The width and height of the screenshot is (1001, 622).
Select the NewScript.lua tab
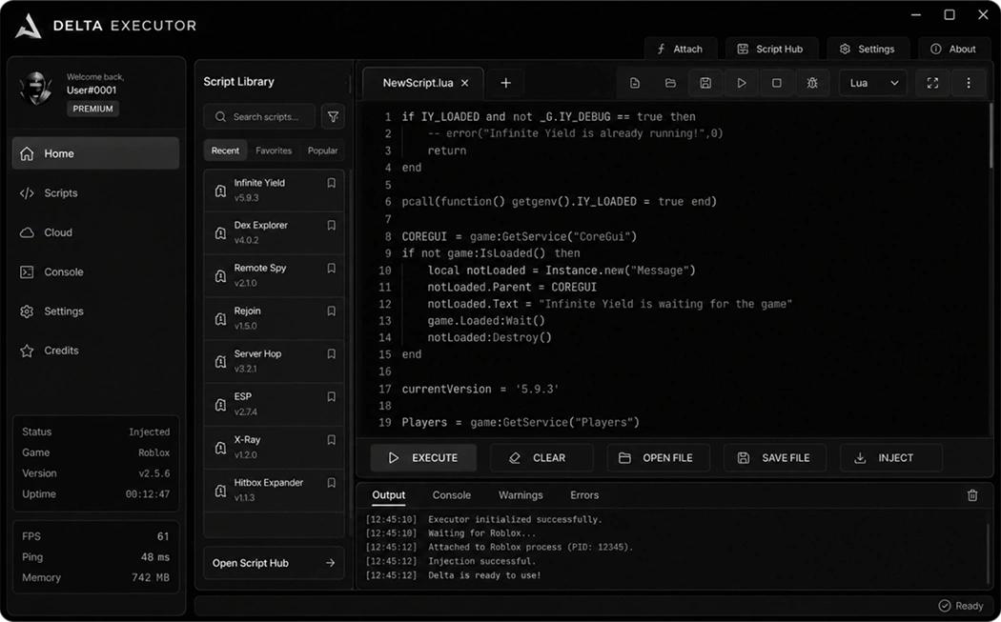pos(423,83)
